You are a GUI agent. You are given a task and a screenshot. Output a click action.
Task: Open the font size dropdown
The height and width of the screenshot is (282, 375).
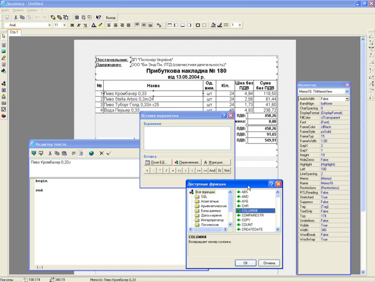(64, 26)
